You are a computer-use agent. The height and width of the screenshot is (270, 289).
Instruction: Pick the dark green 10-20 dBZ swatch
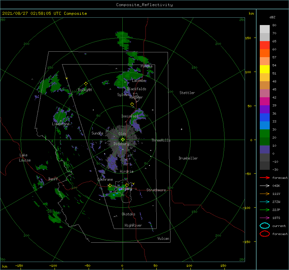click(265, 142)
